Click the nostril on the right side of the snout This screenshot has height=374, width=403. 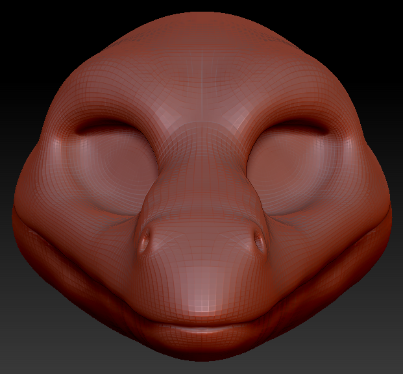[260, 242]
